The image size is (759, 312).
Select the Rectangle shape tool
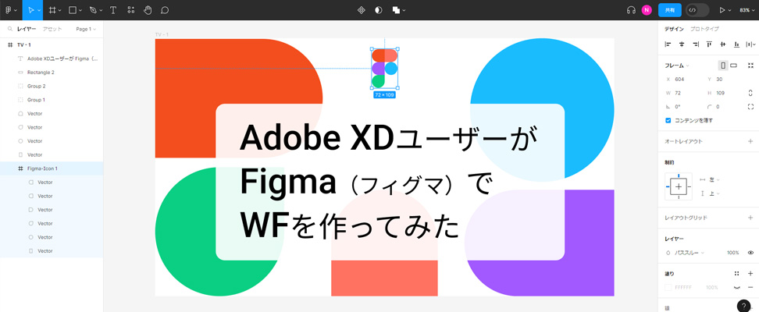[73, 9]
